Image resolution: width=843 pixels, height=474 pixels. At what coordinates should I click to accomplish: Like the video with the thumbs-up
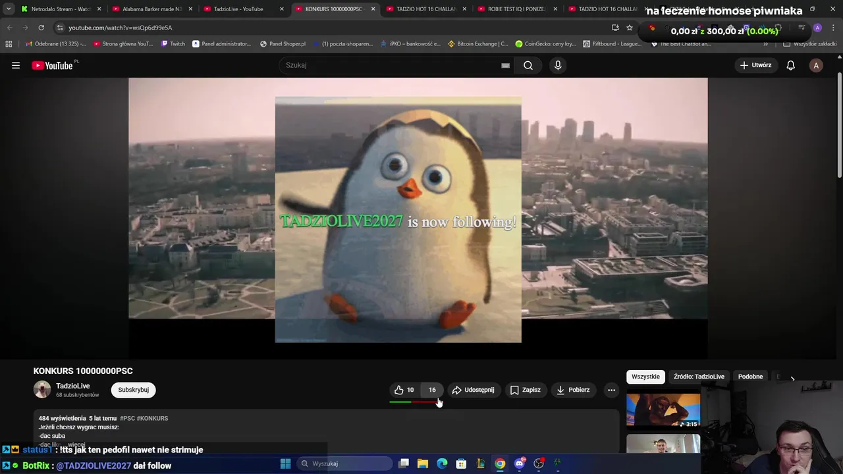click(x=404, y=390)
